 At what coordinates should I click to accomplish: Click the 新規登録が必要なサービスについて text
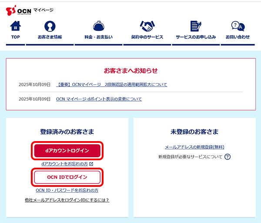coord(190,157)
